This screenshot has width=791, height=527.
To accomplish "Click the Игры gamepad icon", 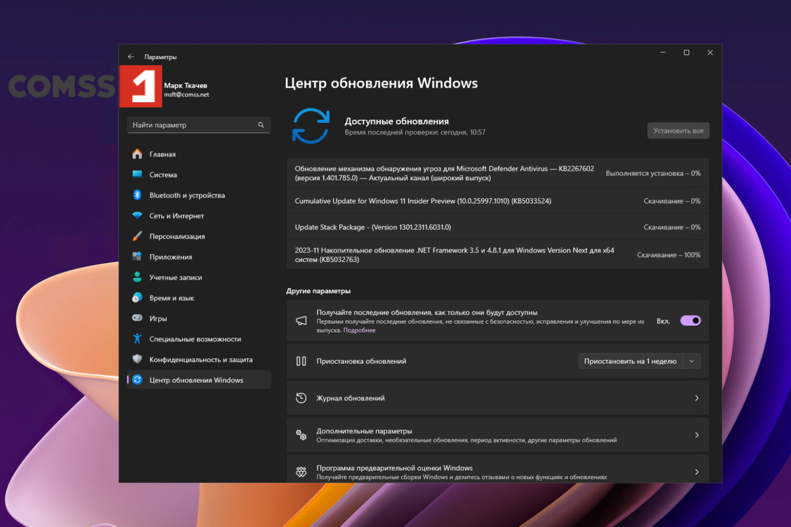I will click(137, 318).
